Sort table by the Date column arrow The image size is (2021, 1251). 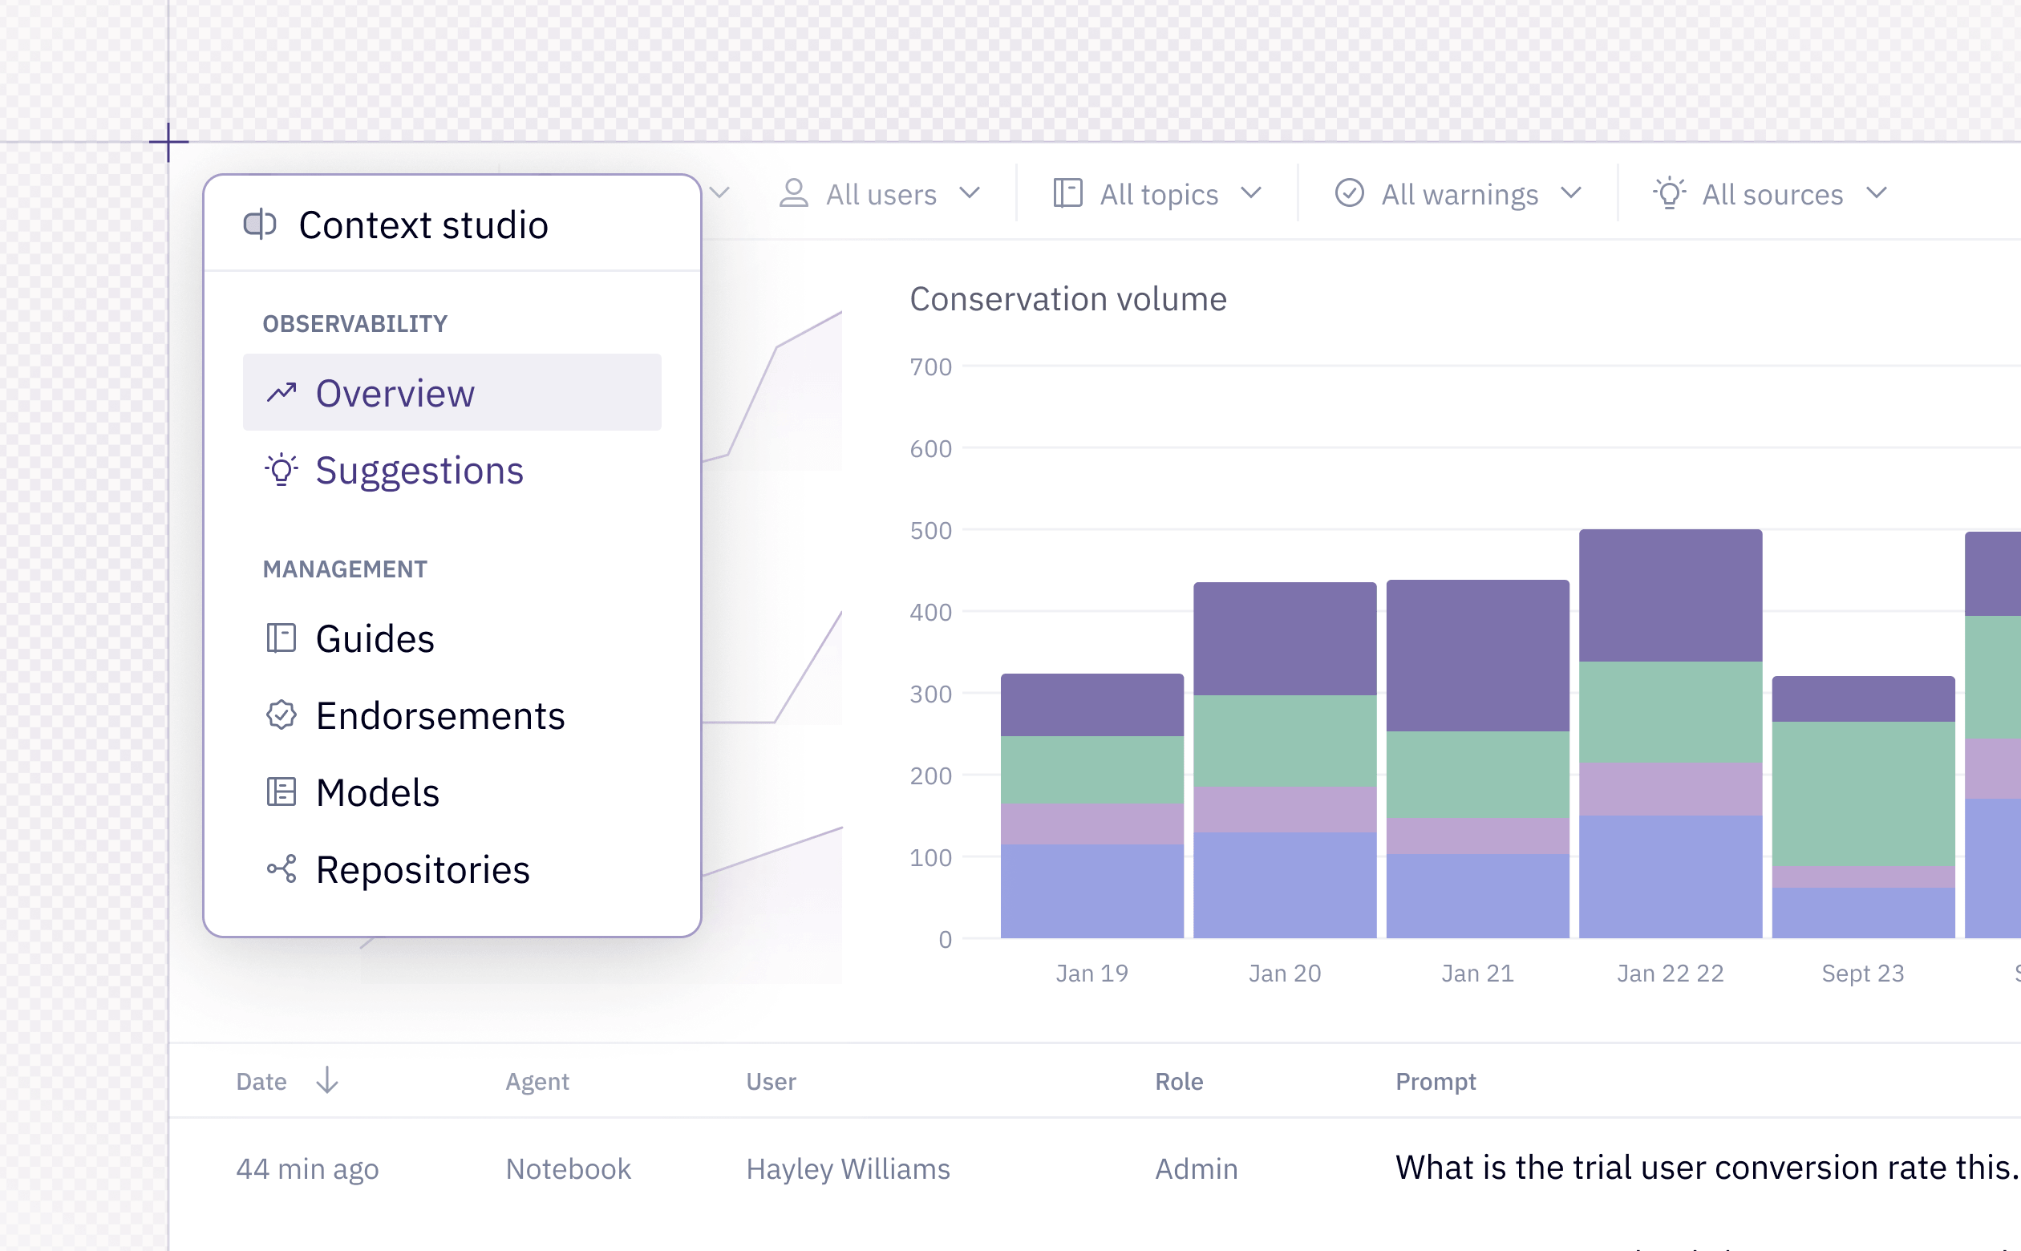click(x=327, y=1080)
